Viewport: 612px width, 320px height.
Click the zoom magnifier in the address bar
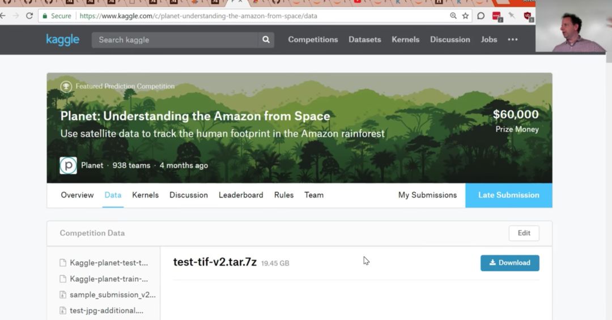tap(453, 16)
